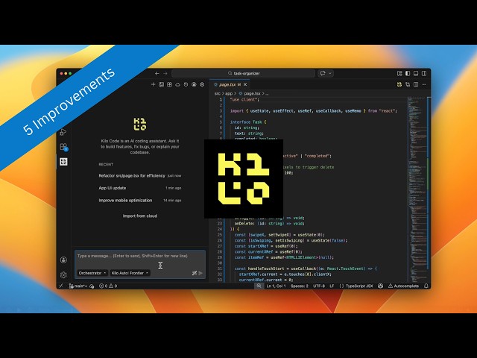
Task: Open recent task Refactor src/page.tsx for efficiency
Action: [140, 176]
